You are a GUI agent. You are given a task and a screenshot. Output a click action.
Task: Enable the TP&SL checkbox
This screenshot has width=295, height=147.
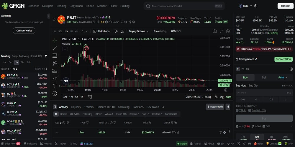237,111
